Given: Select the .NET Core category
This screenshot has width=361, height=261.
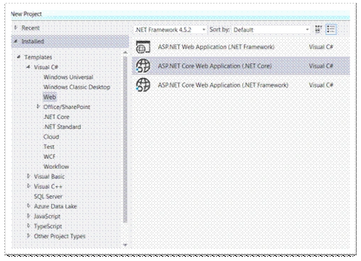Looking at the screenshot, I should point(56,117).
